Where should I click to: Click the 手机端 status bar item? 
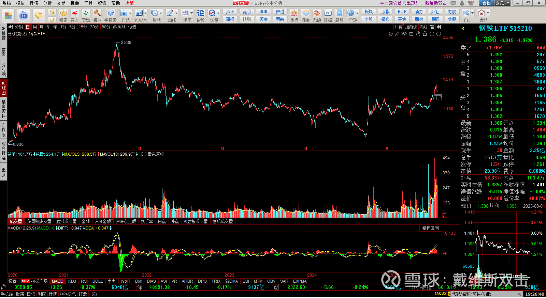click(x=7, y=294)
